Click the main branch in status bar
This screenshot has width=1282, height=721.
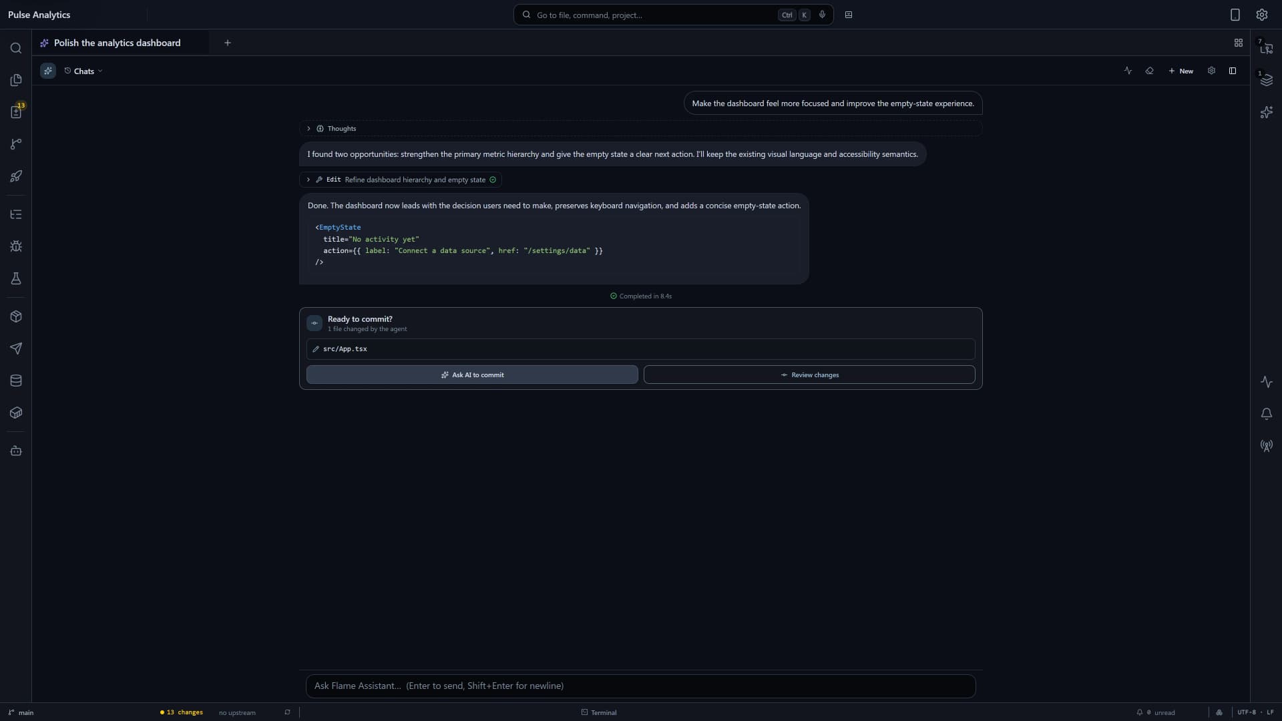[21, 712]
